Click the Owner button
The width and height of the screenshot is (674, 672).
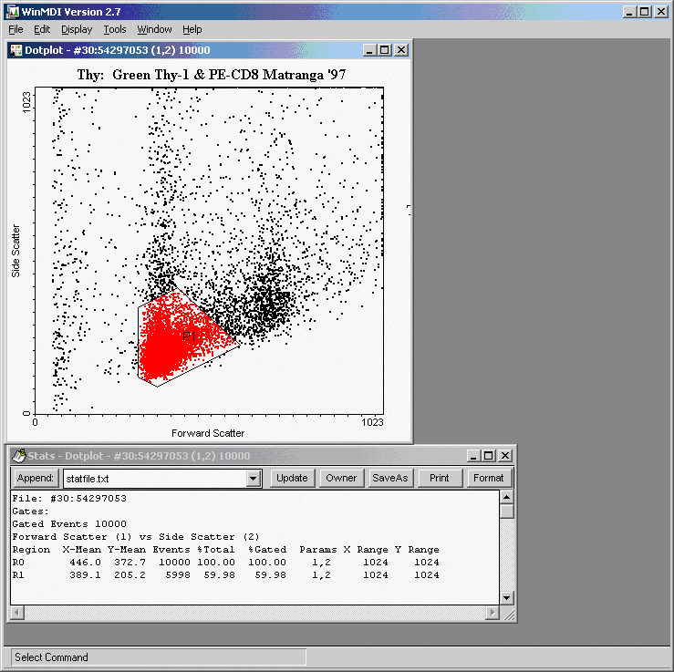pyautogui.click(x=341, y=479)
